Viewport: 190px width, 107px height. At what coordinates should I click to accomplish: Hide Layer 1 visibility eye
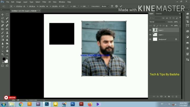tap(150, 35)
